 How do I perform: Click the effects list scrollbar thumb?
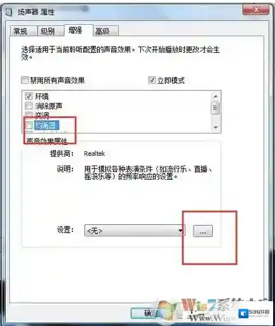(216, 108)
